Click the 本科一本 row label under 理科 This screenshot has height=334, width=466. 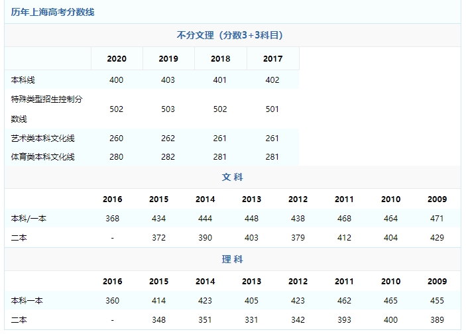point(27,301)
